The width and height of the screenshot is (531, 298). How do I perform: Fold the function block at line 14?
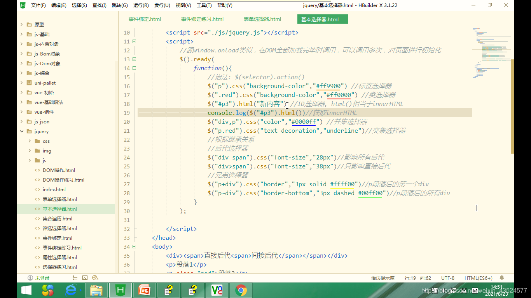click(x=134, y=68)
